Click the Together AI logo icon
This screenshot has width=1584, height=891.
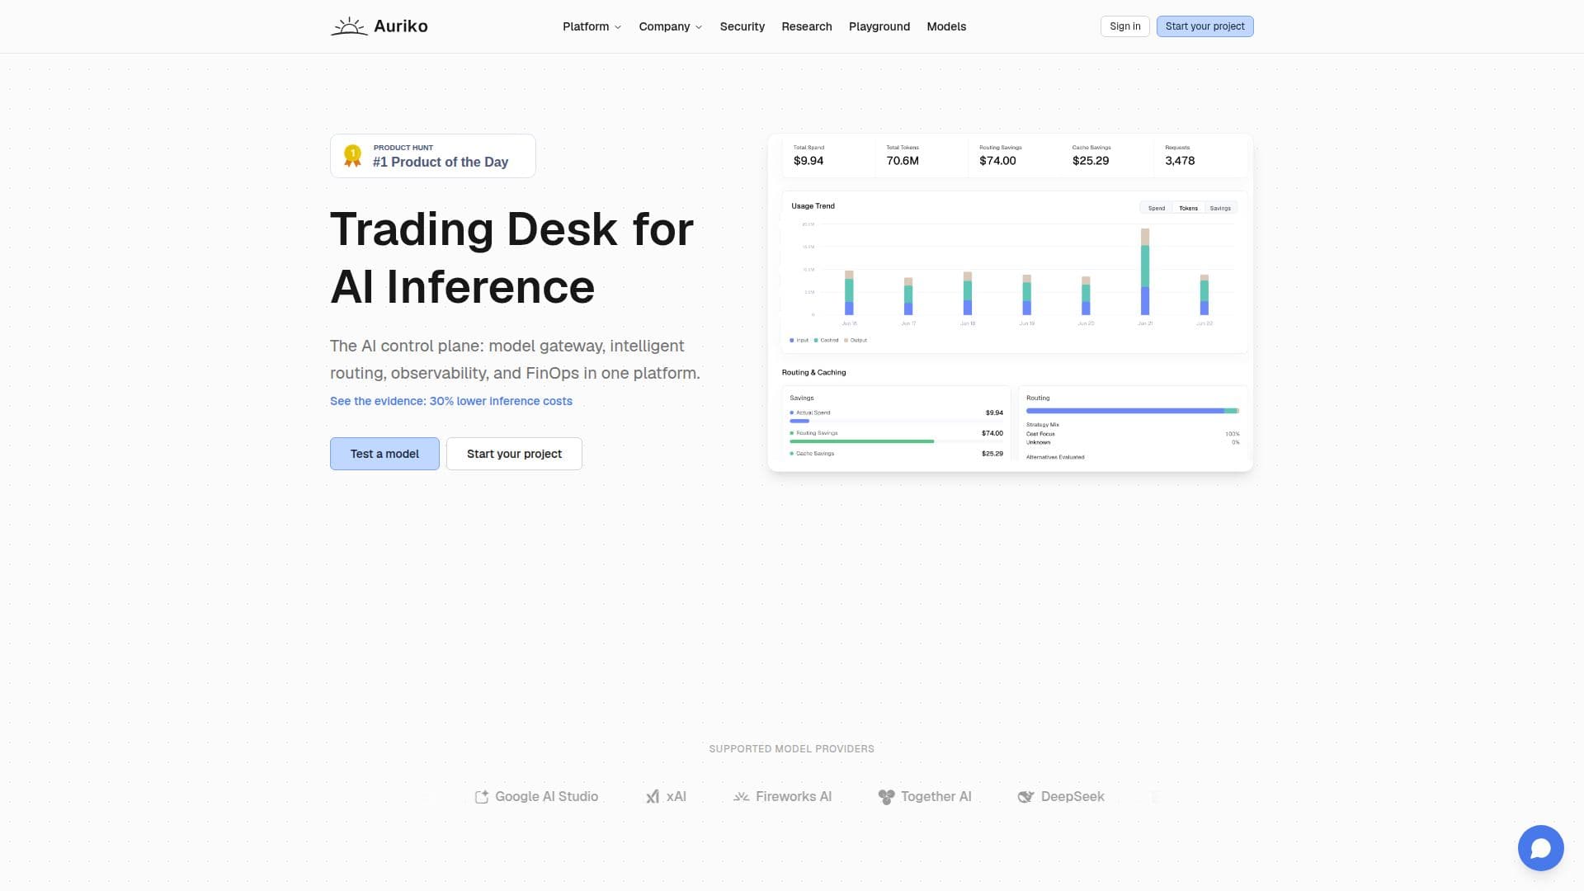(x=886, y=797)
